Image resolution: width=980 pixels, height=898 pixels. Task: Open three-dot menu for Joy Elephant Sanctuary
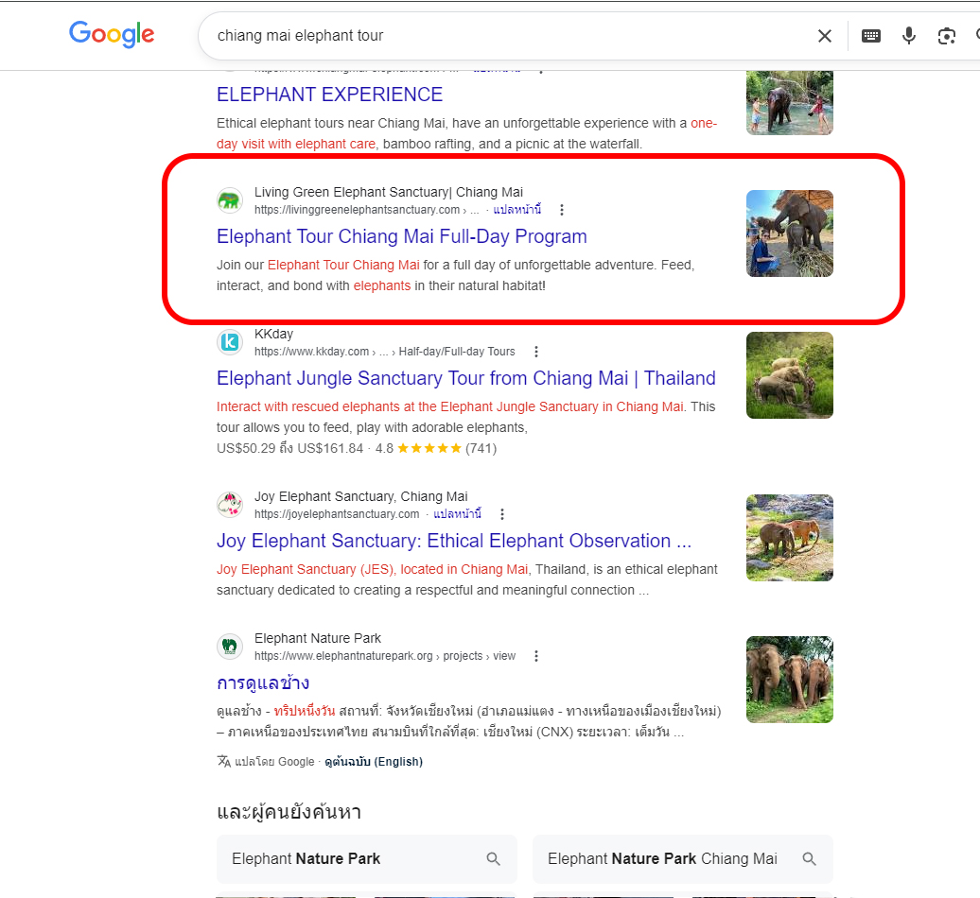click(502, 514)
